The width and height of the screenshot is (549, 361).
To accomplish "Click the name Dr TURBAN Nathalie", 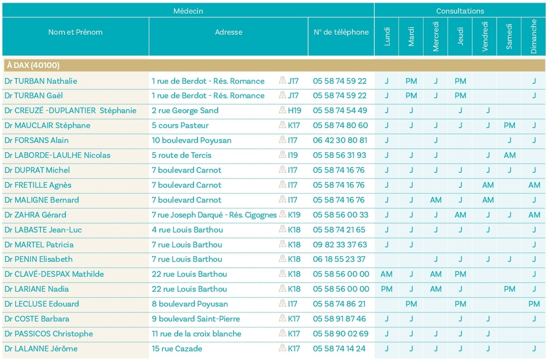I will click(x=41, y=81).
